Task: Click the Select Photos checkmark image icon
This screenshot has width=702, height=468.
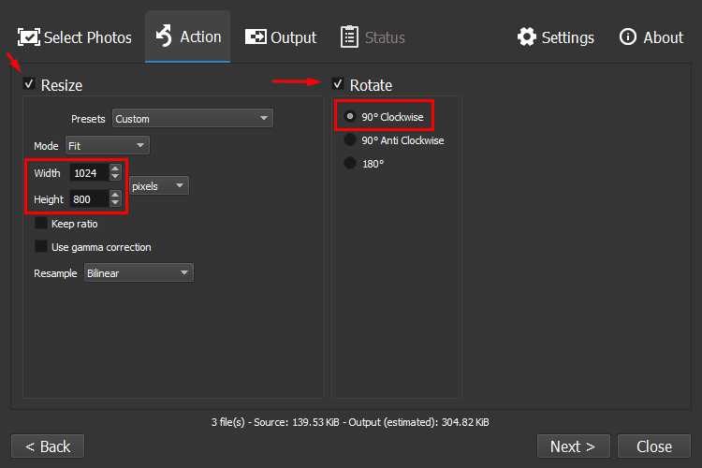Action: 29,37
